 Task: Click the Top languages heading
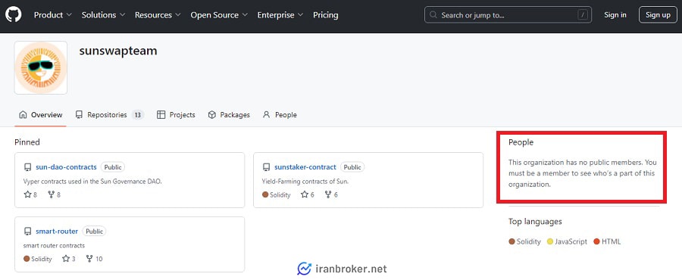(535, 222)
